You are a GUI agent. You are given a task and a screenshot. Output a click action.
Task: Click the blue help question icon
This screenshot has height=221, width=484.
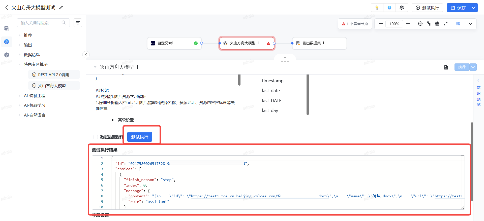[x=389, y=8]
